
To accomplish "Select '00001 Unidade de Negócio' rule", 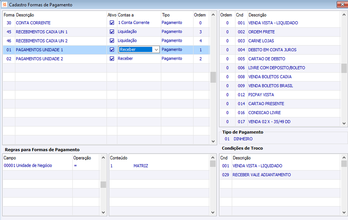I will click(x=28, y=165).
